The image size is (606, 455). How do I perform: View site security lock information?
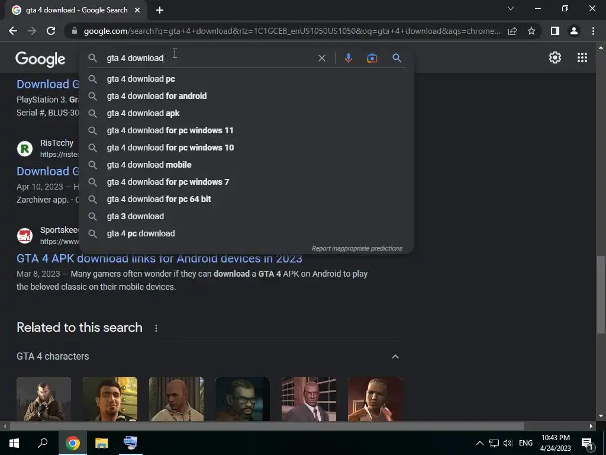coord(75,31)
